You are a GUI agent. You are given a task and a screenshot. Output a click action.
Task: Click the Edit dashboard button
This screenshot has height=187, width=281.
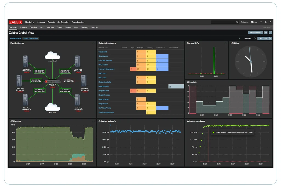(255, 33)
